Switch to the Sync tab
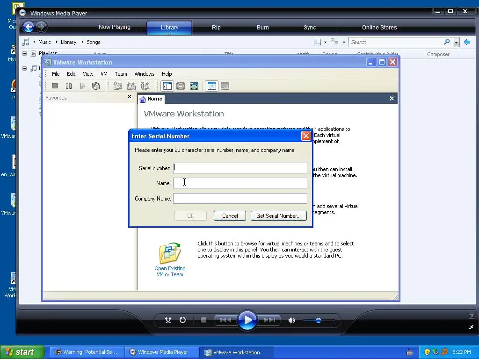Screen dimensions: 479x359 pyautogui.click(x=310, y=28)
